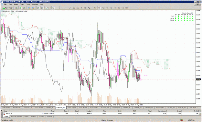202x122 pixels.
Task: Sort orders by the Profit column header
Action: (x=190, y=111)
